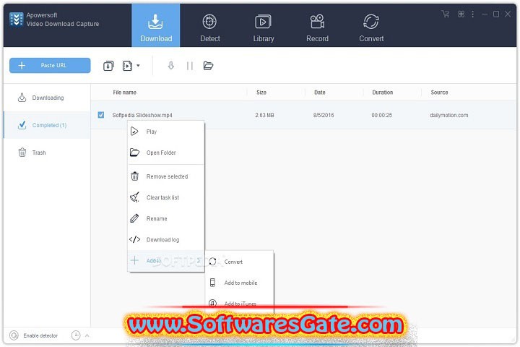This screenshot has height=347, width=520.
Task: Click the Source column header
Action: 439,93
